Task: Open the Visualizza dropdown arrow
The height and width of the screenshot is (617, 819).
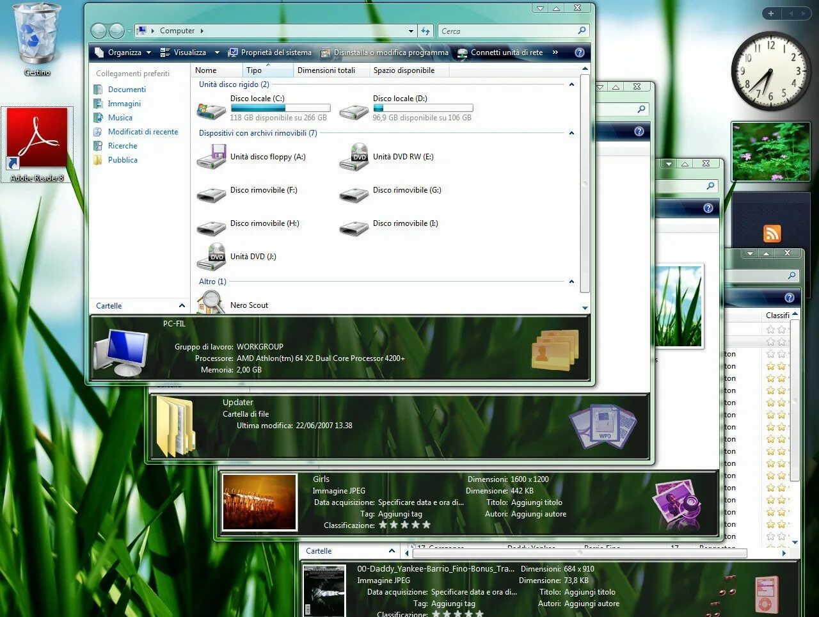Action: [x=217, y=52]
